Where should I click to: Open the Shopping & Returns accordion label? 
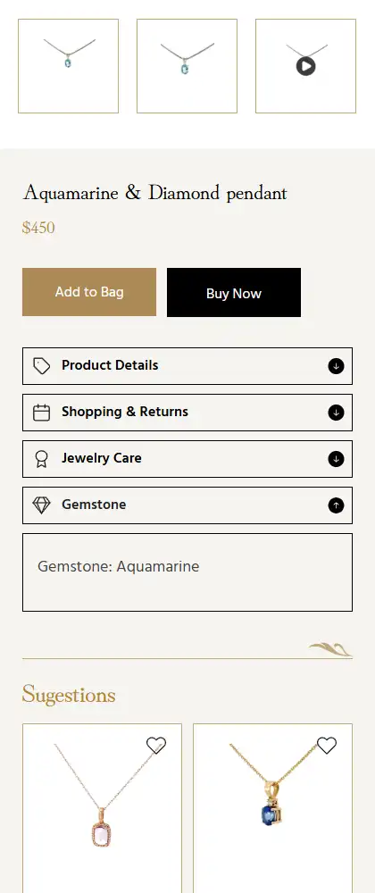(125, 412)
